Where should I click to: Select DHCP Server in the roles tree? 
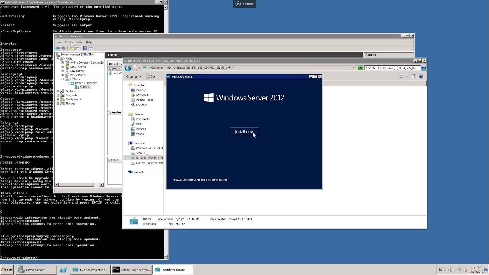(78, 67)
